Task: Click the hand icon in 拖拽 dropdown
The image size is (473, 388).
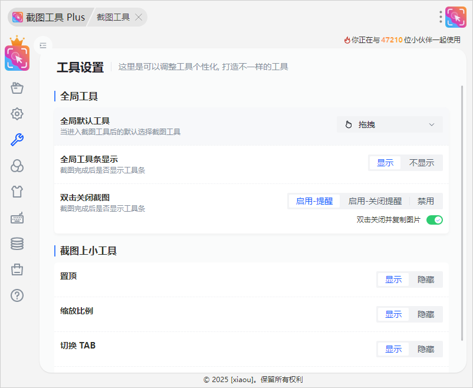Action: (x=349, y=124)
